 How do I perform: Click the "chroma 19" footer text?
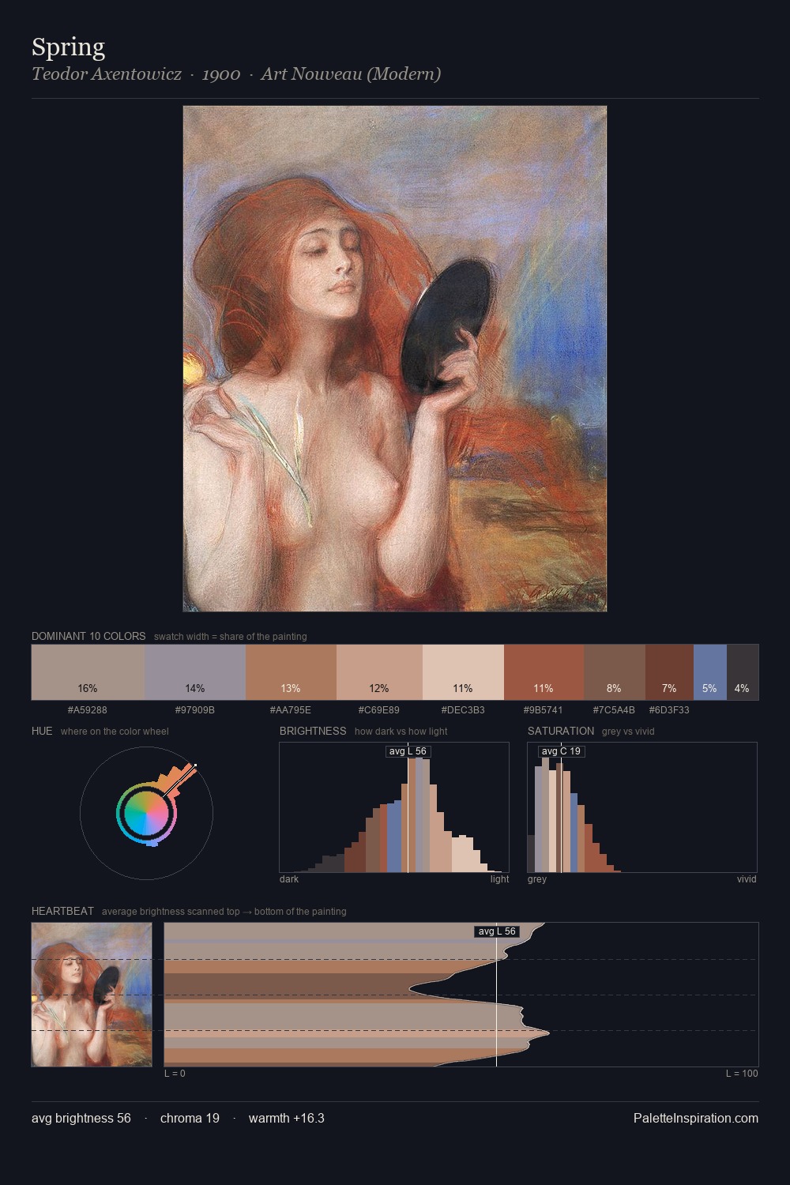[190, 1119]
